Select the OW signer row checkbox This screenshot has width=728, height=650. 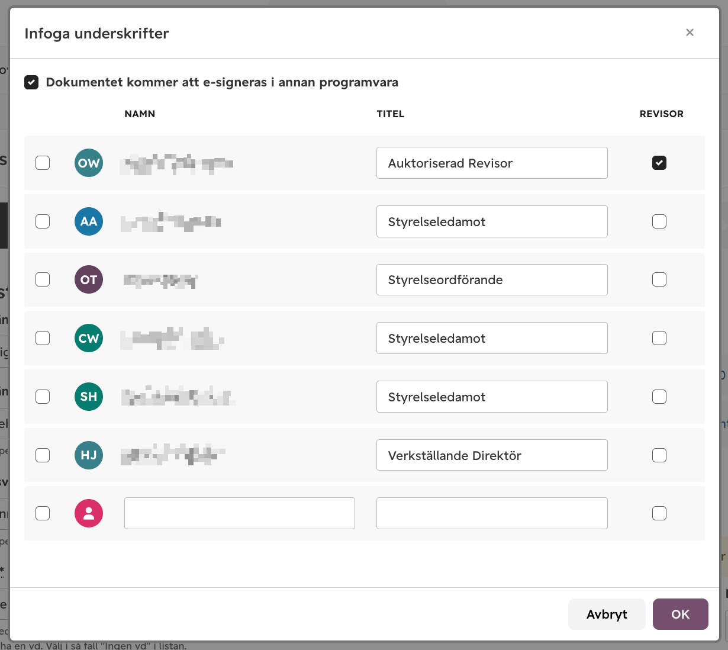[x=43, y=163]
